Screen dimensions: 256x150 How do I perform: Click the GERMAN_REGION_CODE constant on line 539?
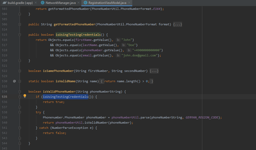202,117
